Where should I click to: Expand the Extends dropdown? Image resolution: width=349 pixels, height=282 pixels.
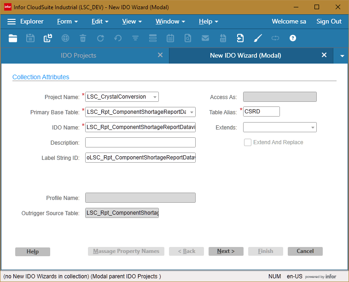coord(313,128)
